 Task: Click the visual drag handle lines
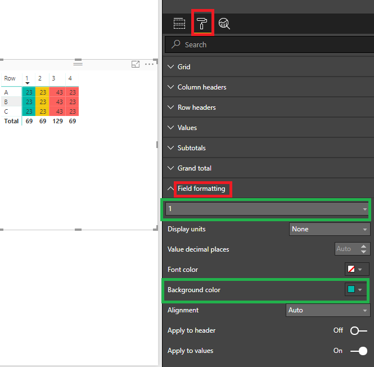click(x=78, y=64)
